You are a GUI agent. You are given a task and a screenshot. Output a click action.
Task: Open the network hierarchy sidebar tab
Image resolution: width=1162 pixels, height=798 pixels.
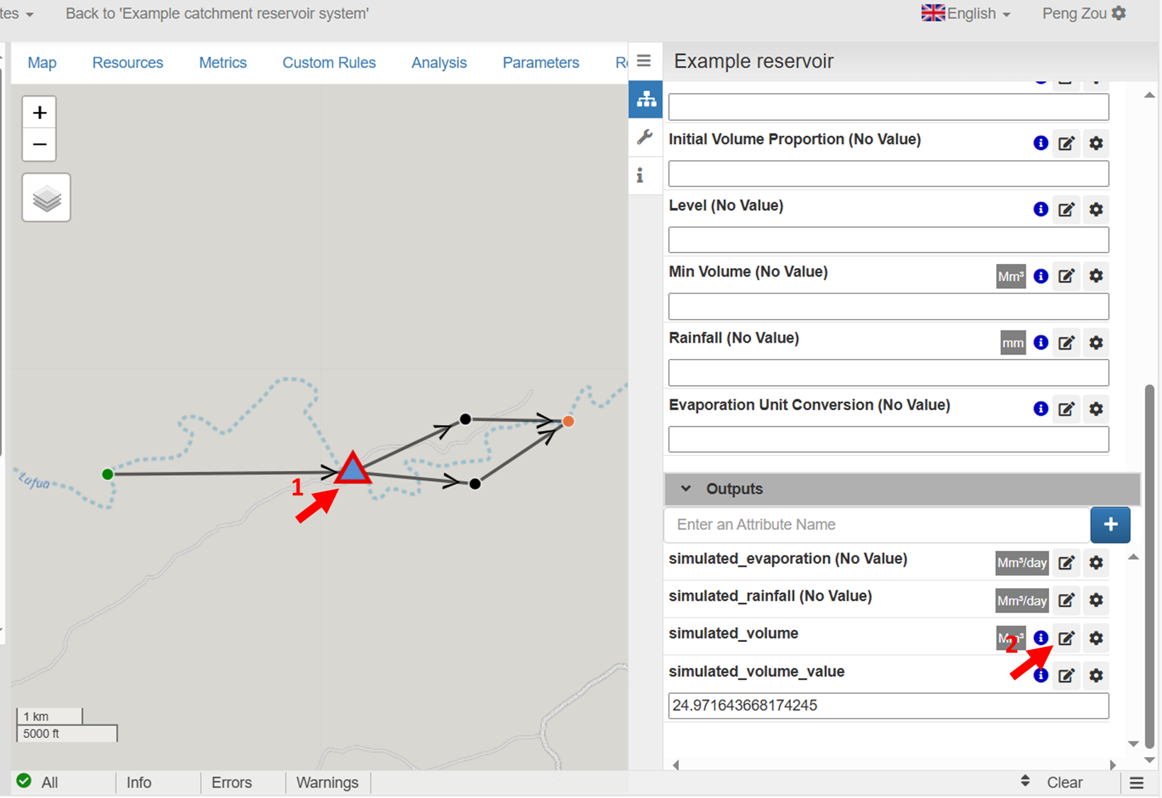[x=646, y=99]
